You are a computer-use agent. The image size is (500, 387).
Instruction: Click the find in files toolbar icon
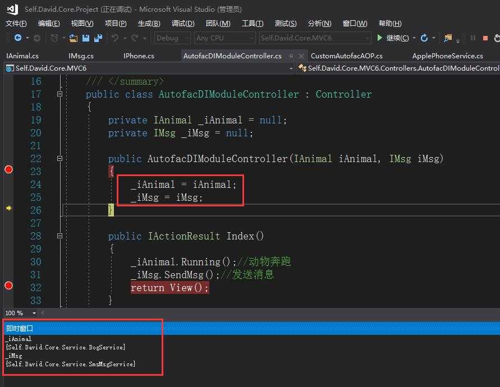click(448, 38)
